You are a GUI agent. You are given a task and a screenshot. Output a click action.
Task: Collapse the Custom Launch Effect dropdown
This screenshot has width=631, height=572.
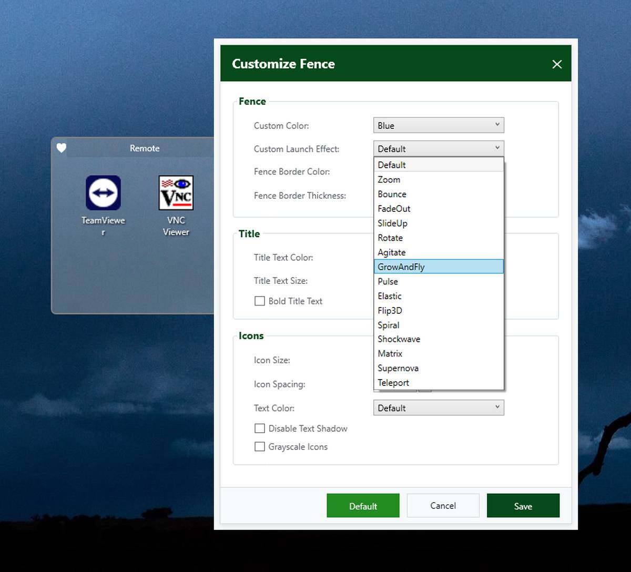click(x=439, y=149)
